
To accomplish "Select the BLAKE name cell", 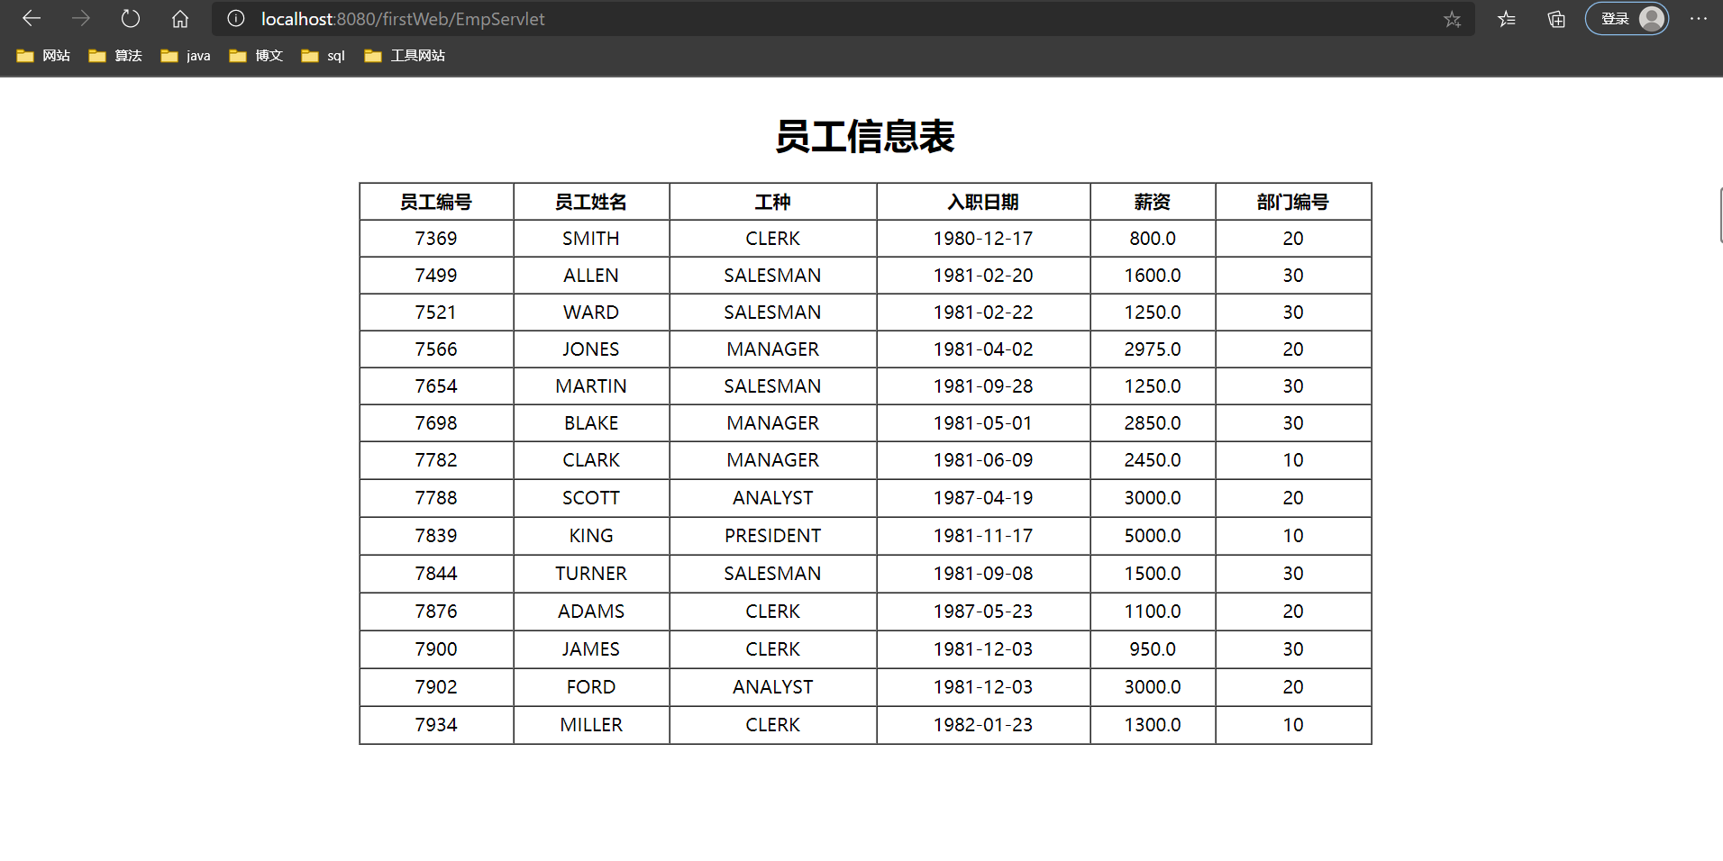I will pyautogui.click(x=591, y=423).
